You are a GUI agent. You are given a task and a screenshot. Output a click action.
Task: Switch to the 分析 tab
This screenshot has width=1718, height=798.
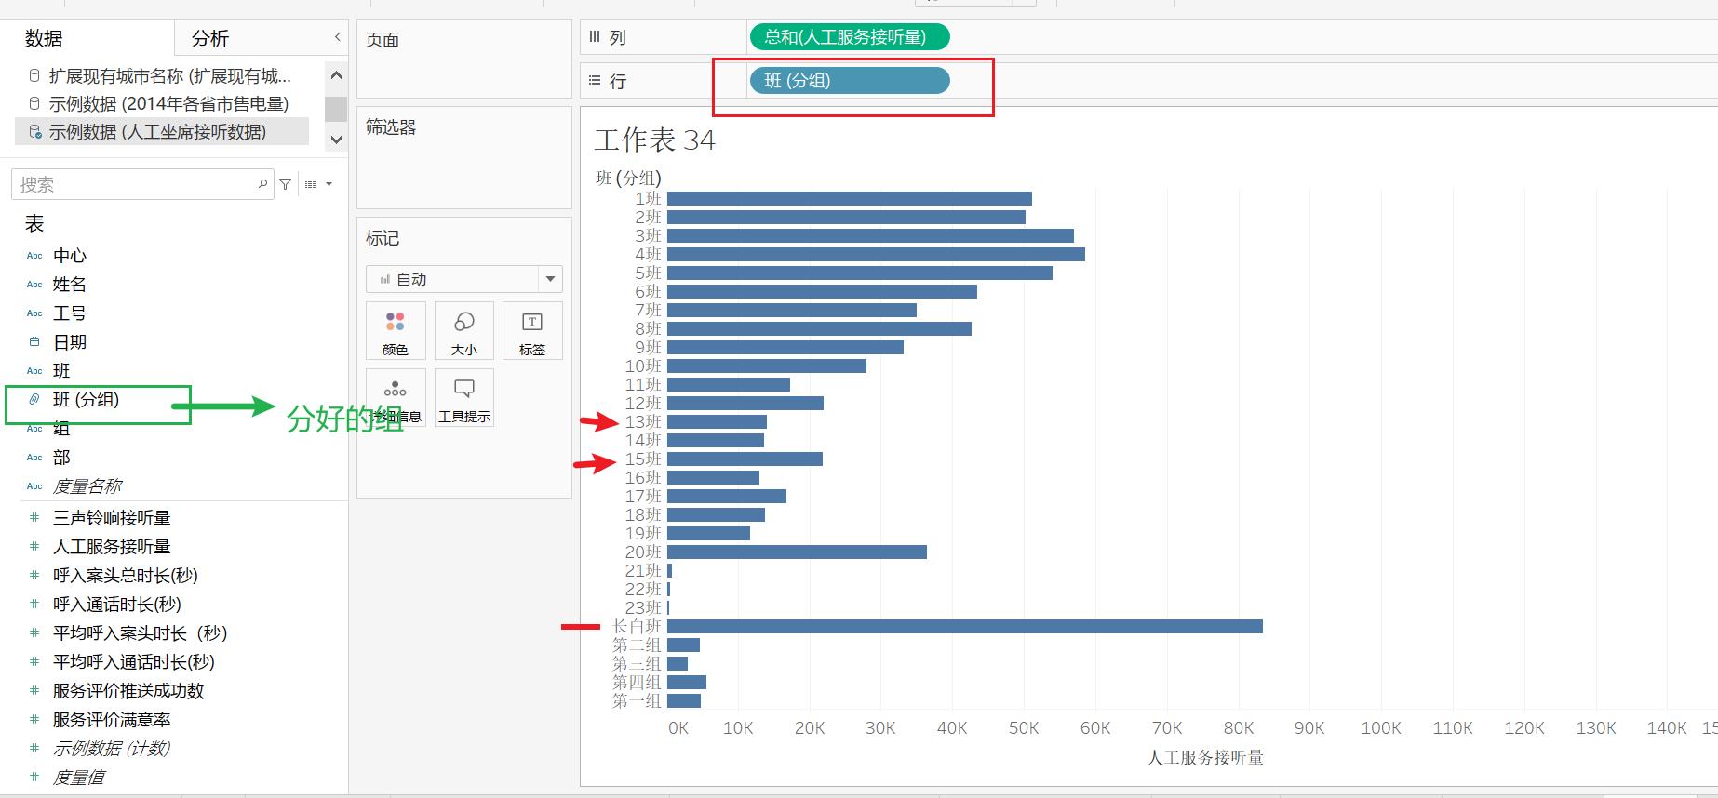tap(210, 38)
